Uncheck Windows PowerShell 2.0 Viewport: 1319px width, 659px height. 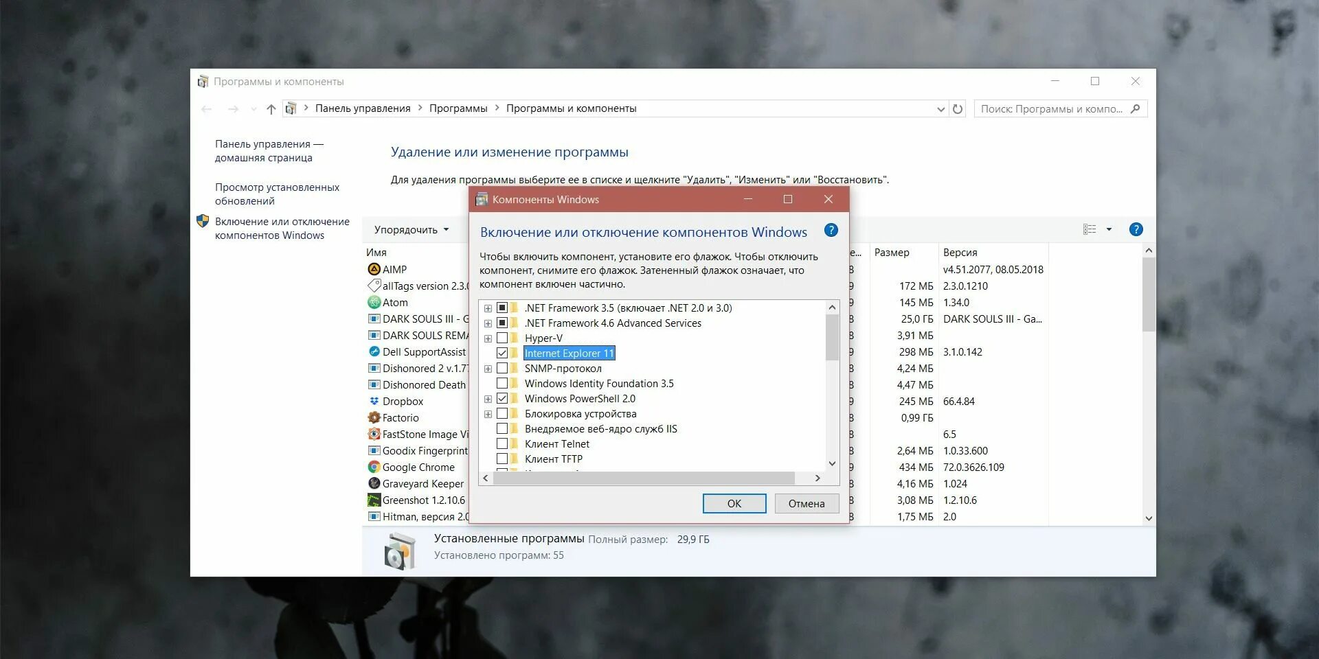click(x=502, y=398)
